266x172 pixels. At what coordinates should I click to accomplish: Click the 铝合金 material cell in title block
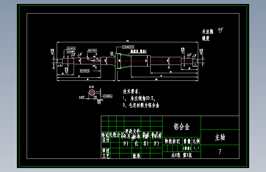[182, 126]
